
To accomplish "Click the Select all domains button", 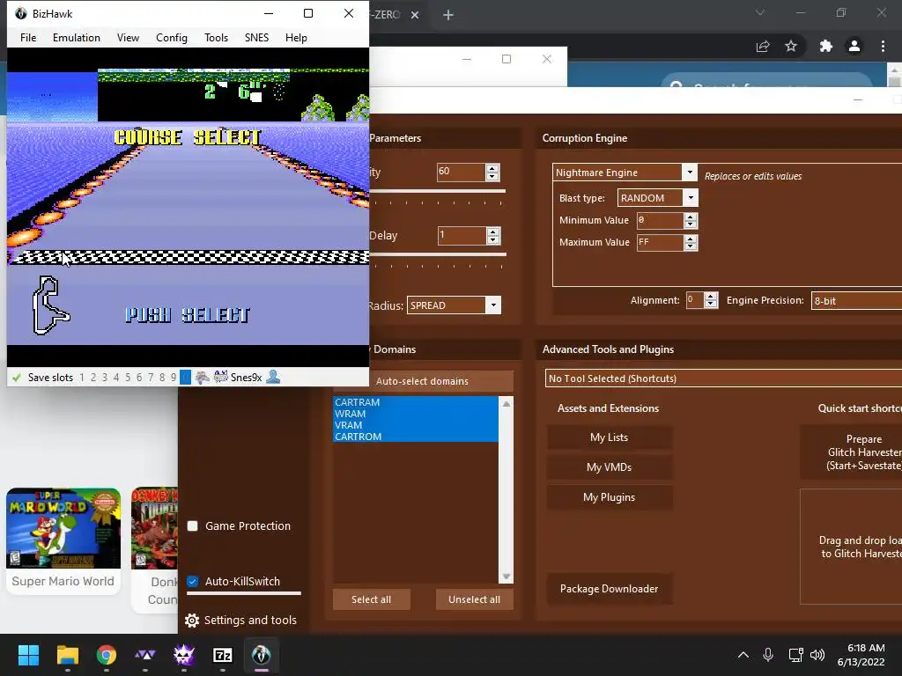I will click(371, 599).
